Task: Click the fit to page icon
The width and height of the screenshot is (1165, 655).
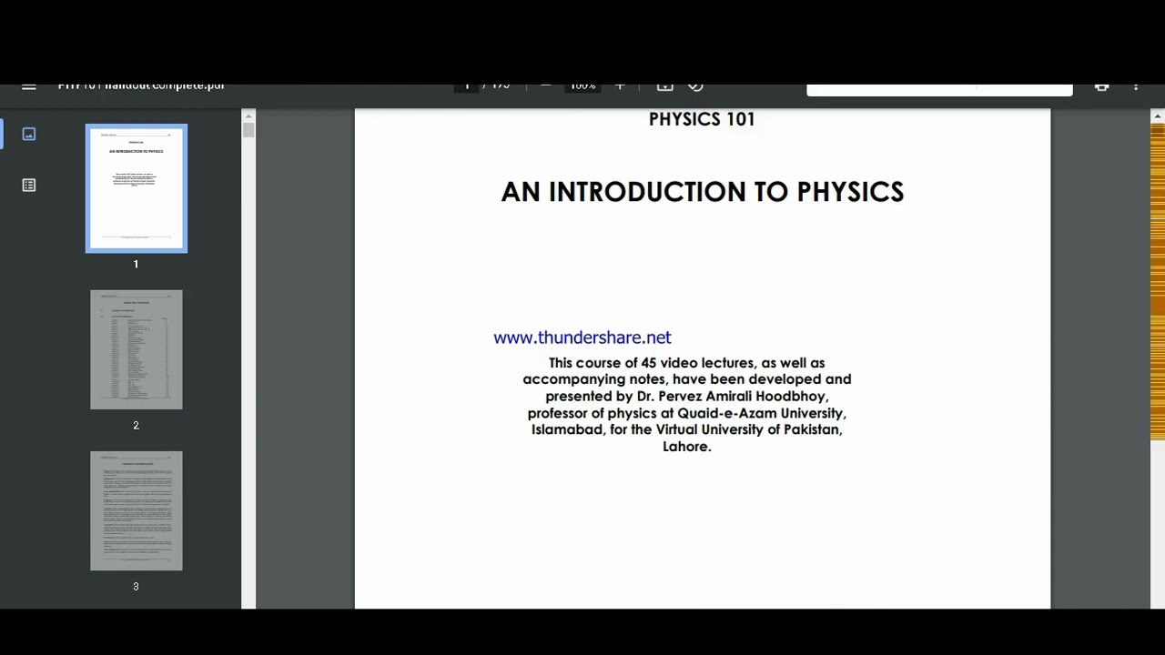Action: point(665,87)
